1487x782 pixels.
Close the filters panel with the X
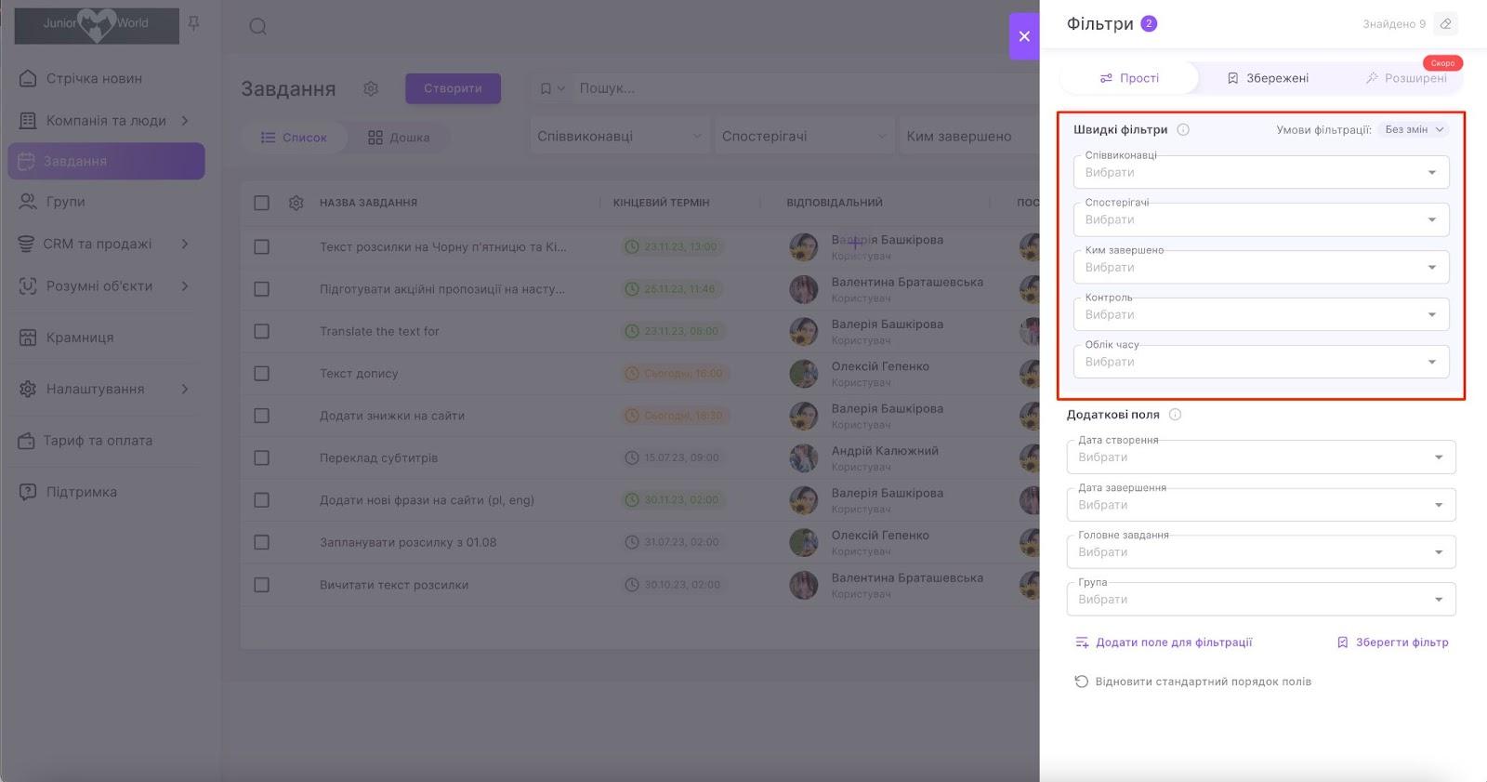(1024, 36)
